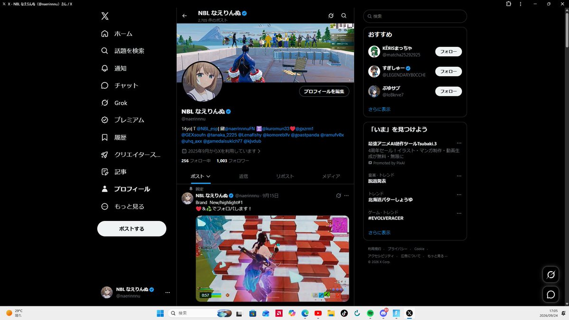Image resolution: width=569 pixels, height=320 pixels.
Task: Open the @naerinnnuFN mention in bio
Action: click(x=239, y=128)
